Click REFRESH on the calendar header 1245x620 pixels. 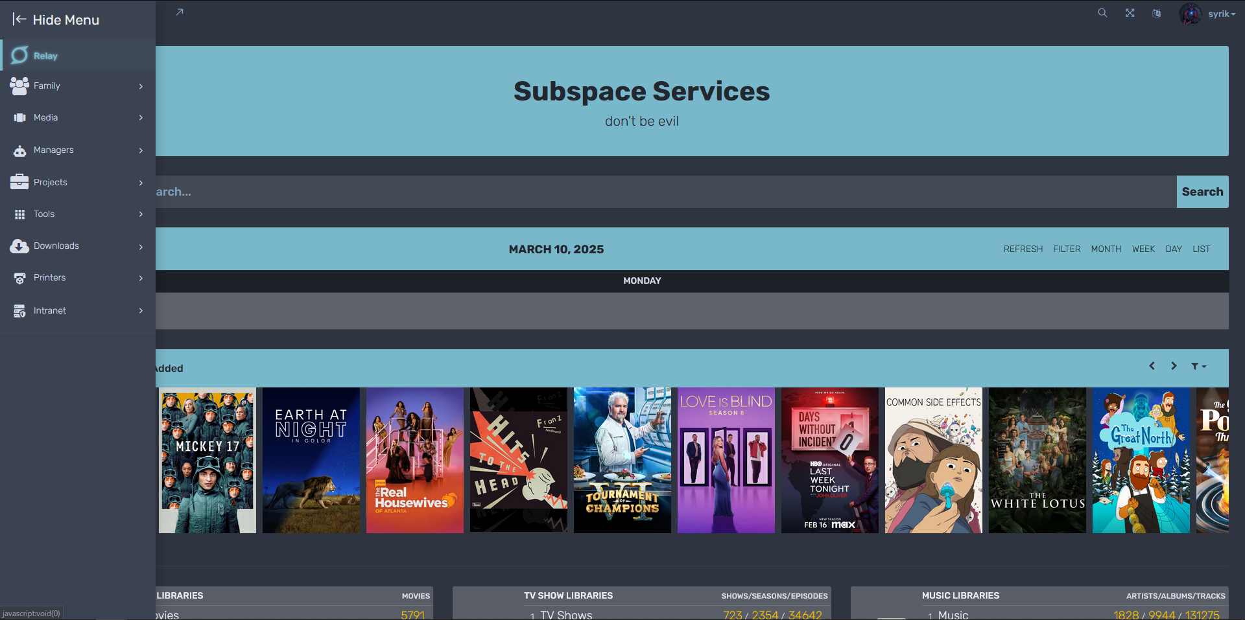point(1023,249)
